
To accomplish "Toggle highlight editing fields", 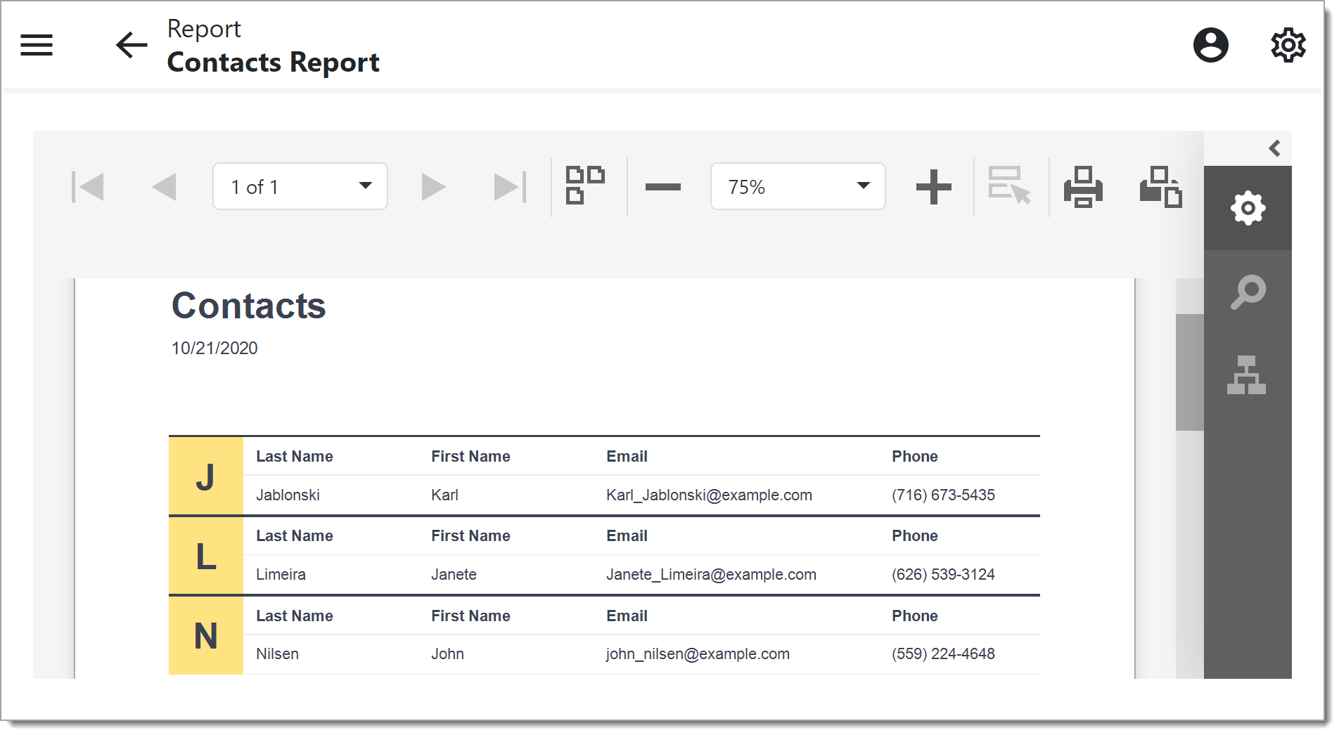I will [1009, 186].
